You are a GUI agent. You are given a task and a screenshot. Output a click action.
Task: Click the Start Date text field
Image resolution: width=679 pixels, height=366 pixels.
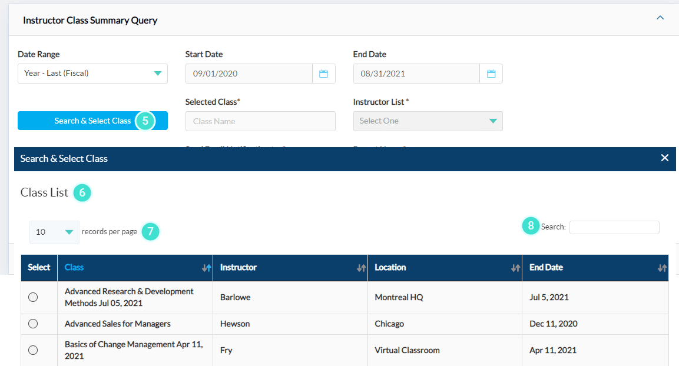click(249, 74)
